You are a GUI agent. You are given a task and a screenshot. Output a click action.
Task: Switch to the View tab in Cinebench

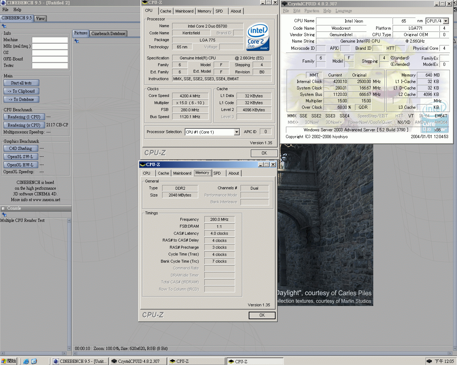tap(40, 18)
